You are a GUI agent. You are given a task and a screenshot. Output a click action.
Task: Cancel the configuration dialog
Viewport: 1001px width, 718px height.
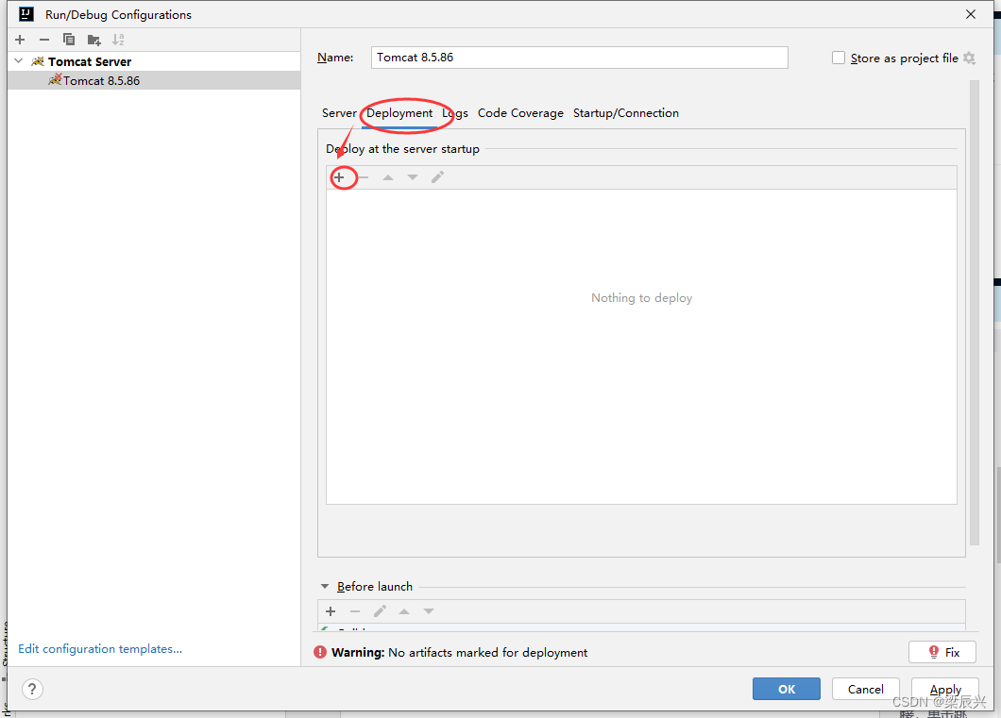(866, 689)
